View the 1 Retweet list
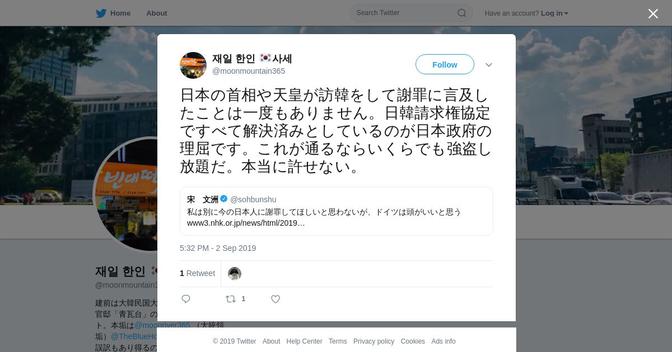 (197, 273)
